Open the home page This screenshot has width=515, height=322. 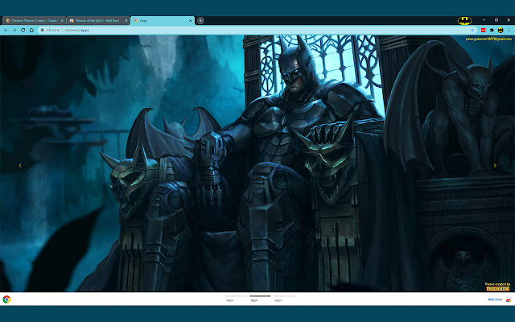tap(31, 30)
